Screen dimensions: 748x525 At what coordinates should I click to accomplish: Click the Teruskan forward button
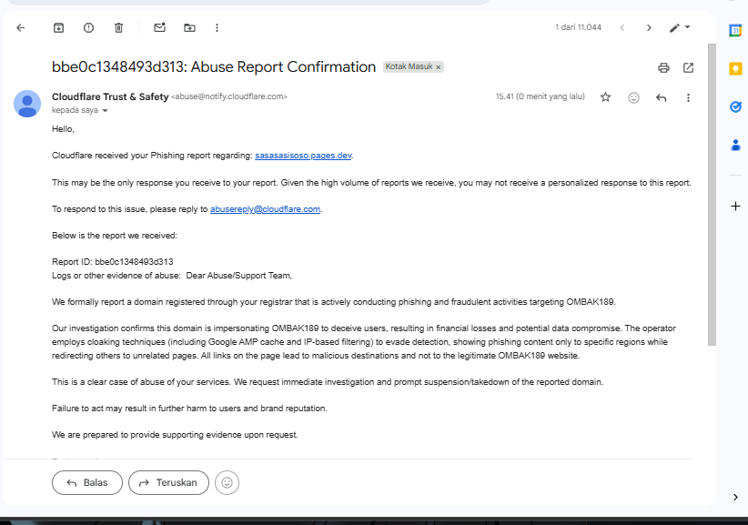169,482
